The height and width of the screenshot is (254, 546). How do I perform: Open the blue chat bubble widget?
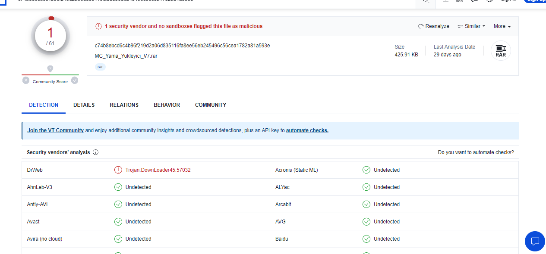[x=535, y=241]
